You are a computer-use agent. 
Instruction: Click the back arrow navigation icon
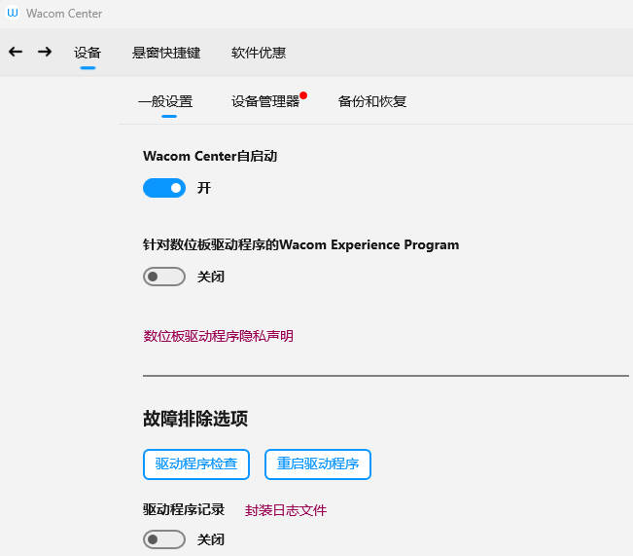[16, 52]
